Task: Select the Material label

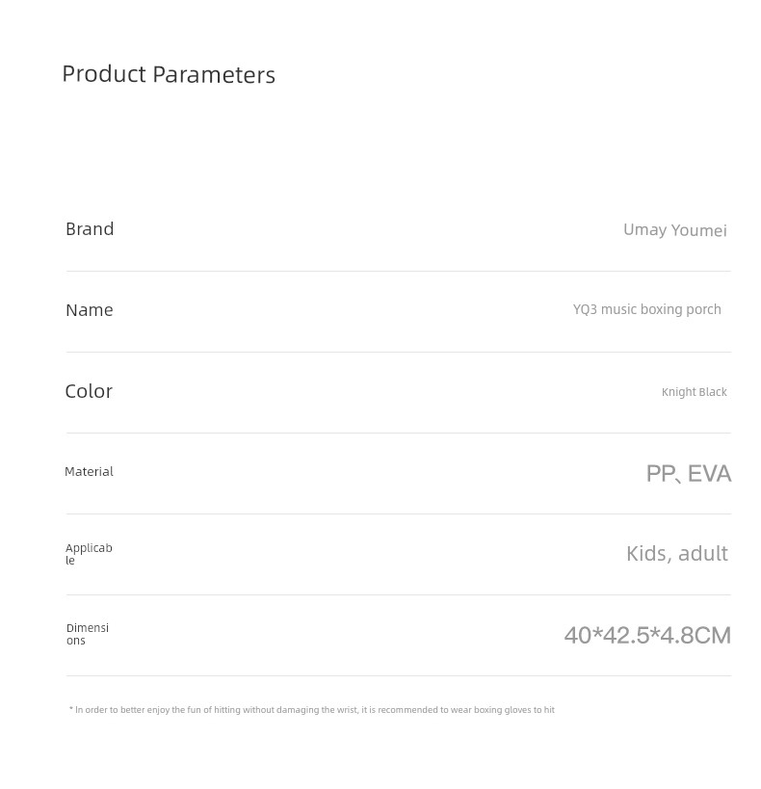Action: (89, 471)
